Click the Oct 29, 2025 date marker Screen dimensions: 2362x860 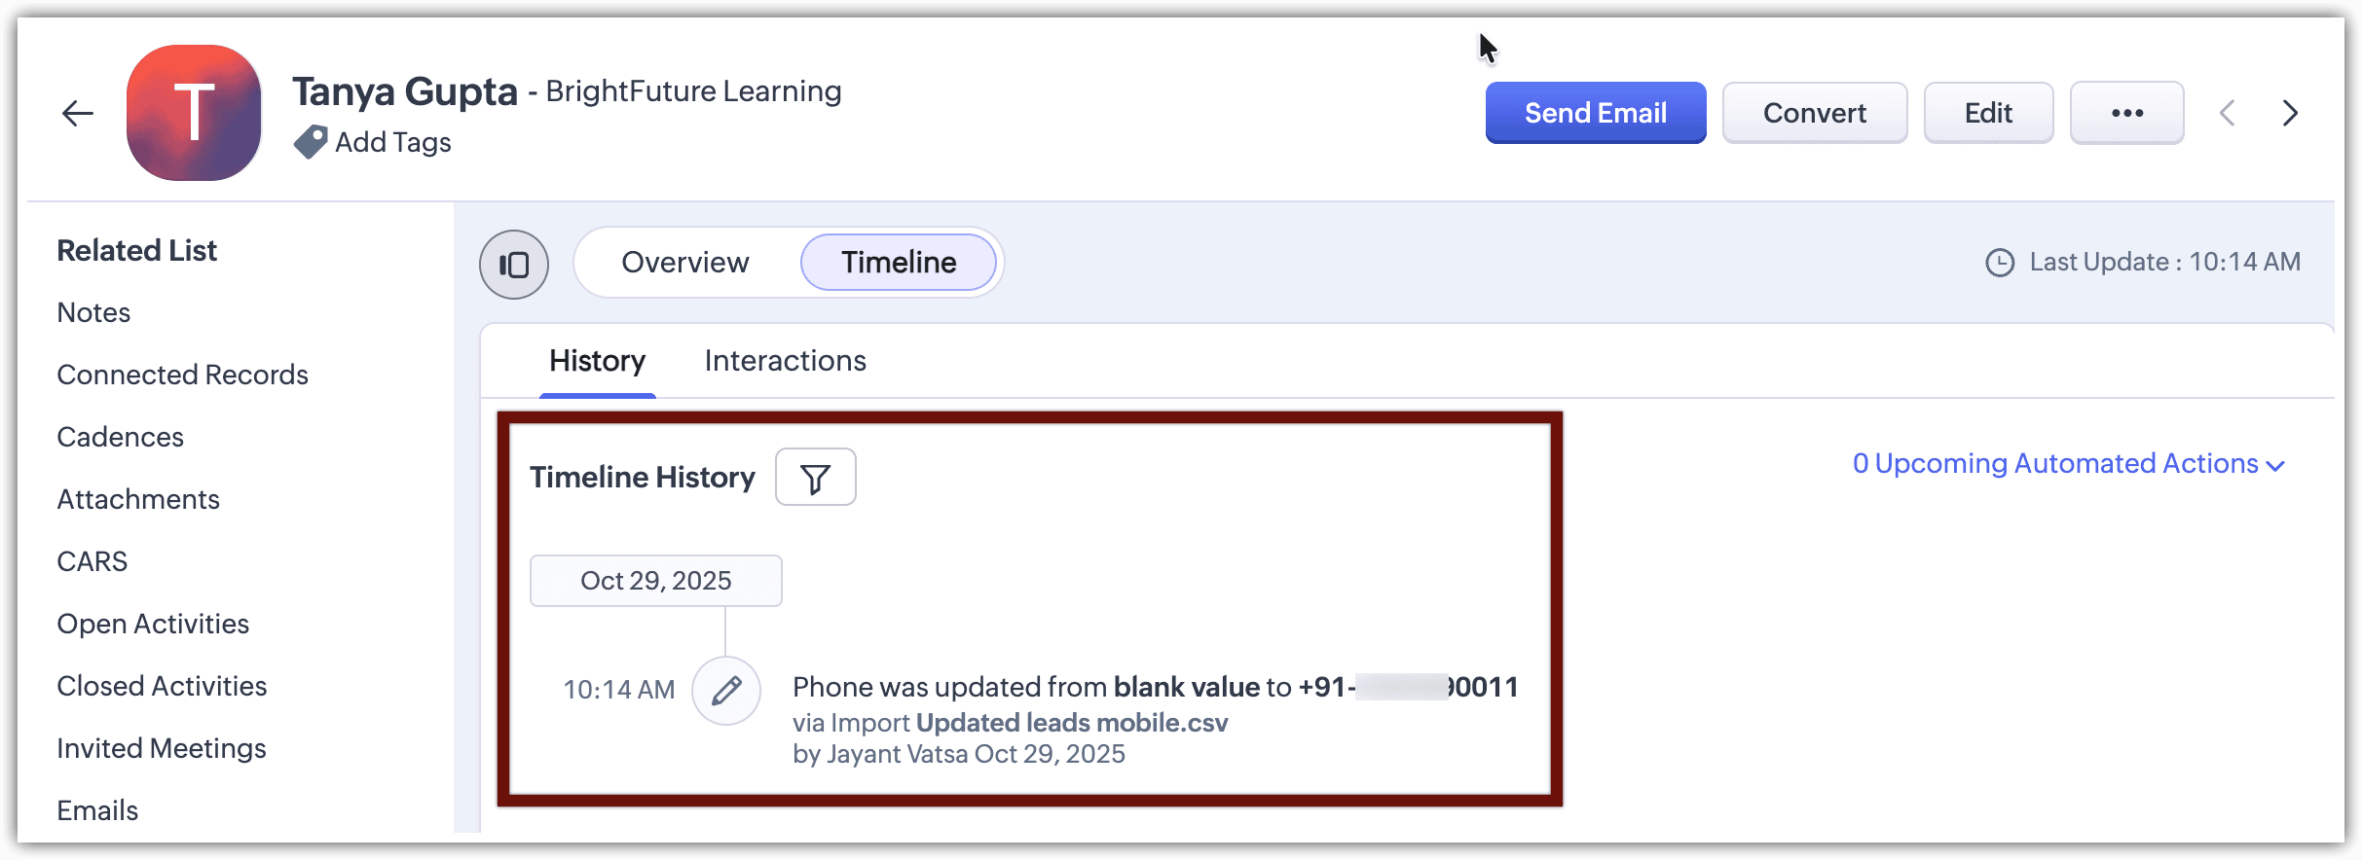[x=655, y=581]
